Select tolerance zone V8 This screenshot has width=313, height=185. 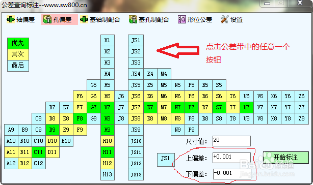click(260, 118)
